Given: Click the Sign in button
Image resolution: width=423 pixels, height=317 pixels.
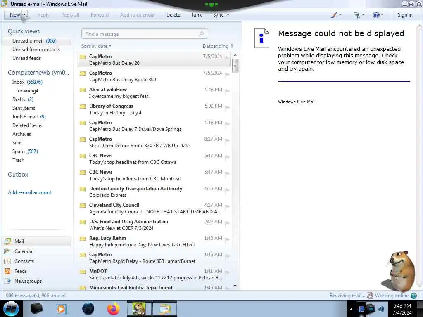Looking at the screenshot, I should click(405, 15).
